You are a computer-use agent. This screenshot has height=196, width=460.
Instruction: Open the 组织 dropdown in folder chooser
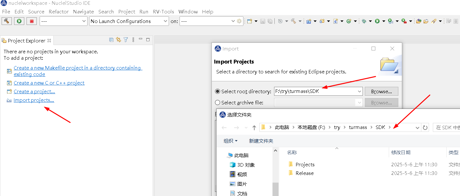231,141
